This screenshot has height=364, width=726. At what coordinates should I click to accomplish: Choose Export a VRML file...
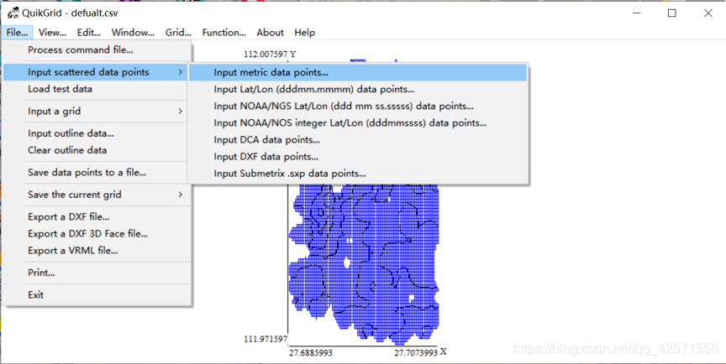click(x=97, y=251)
